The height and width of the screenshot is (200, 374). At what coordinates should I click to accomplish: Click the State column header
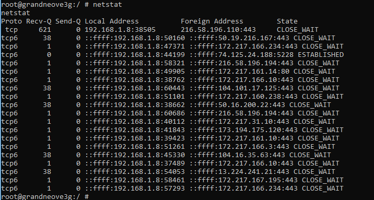(x=287, y=21)
